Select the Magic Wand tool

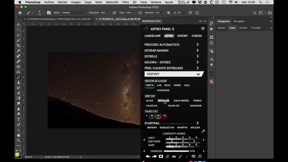click(18, 40)
